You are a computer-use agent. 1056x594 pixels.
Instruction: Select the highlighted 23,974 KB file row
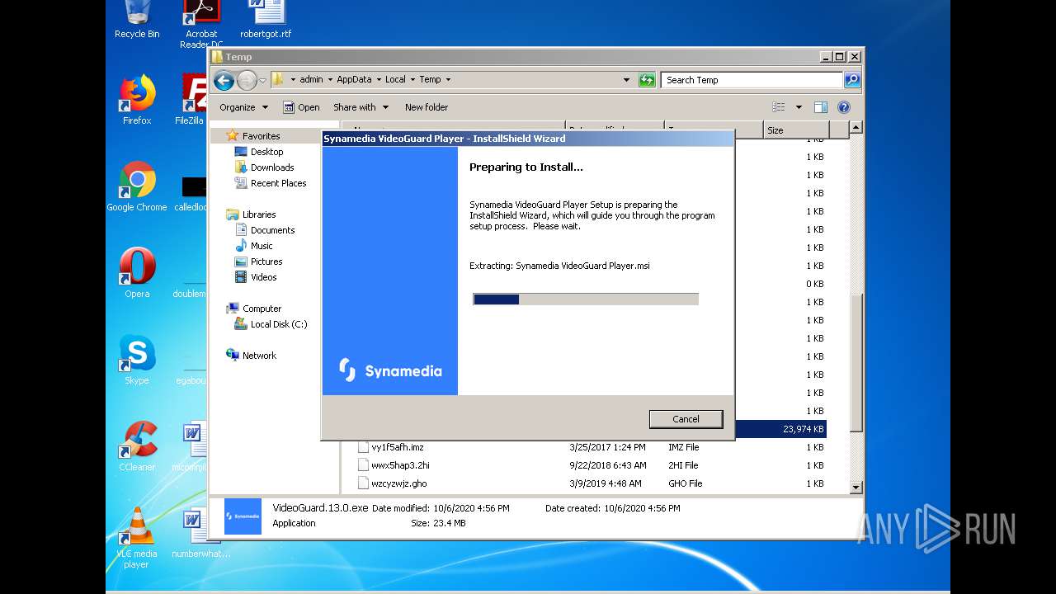pyautogui.click(x=780, y=429)
